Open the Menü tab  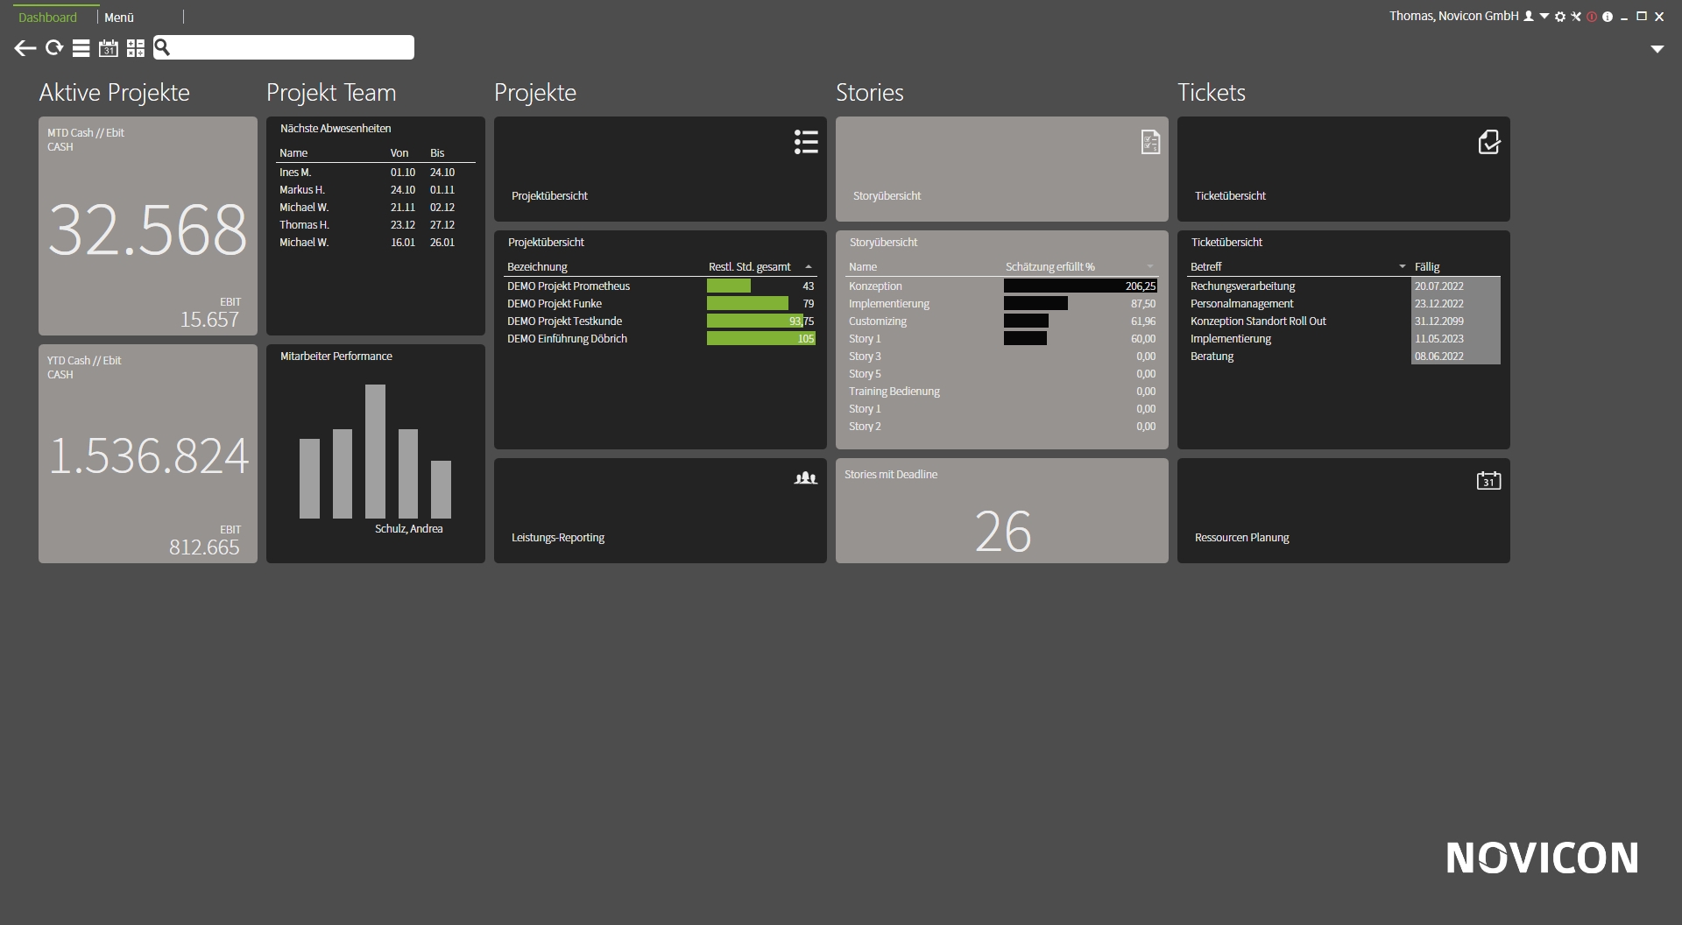[119, 18]
